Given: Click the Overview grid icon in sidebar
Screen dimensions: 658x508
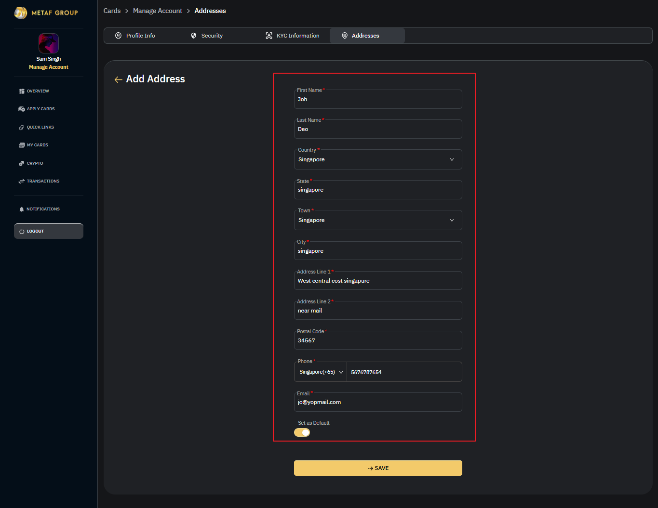Looking at the screenshot, I should pos(22,91).
